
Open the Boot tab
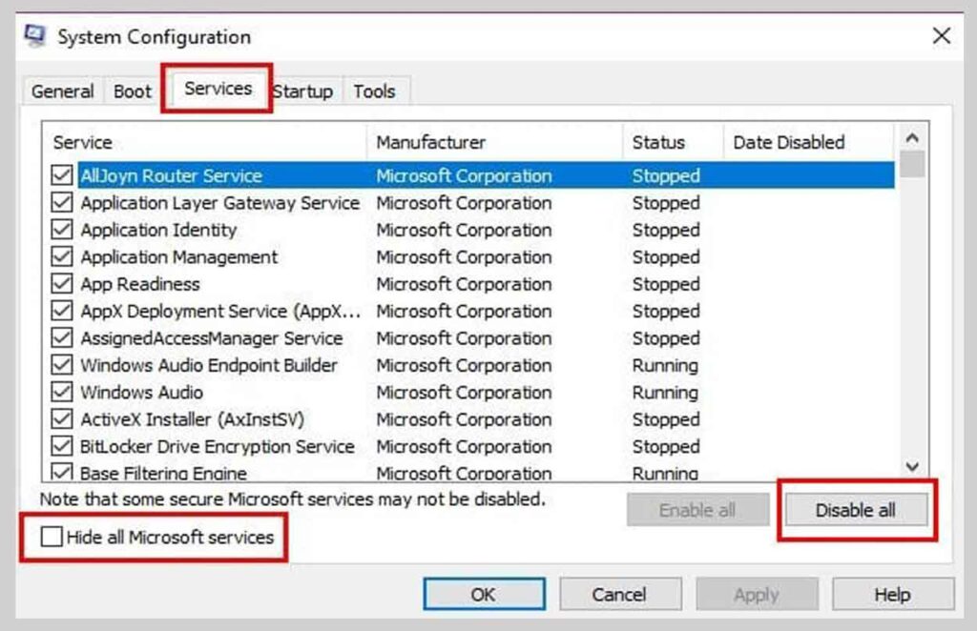[x=132, y=91]
